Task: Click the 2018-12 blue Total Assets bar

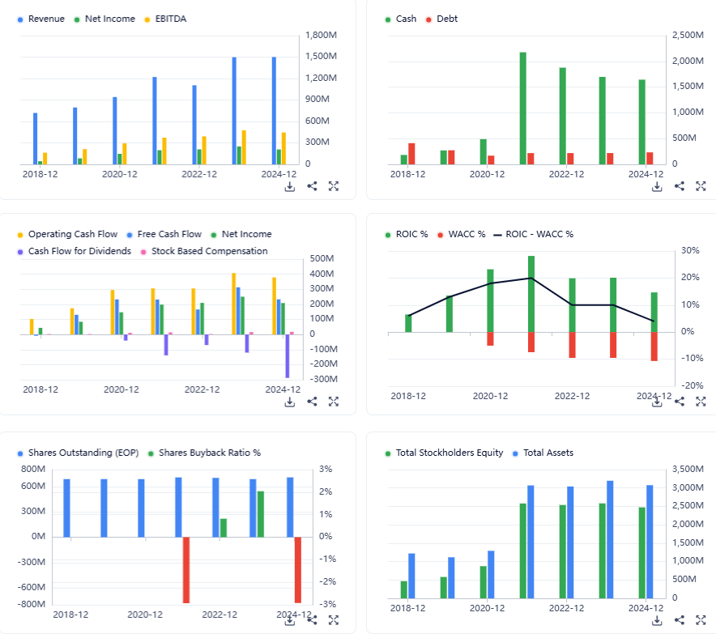Action: [x=411, y=576]
